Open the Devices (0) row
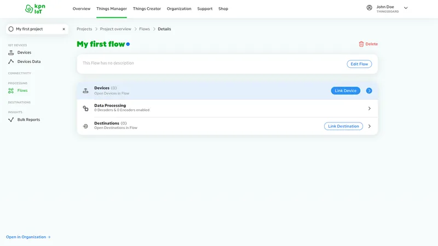Image resolution: width=438 pixels, height=246 pixels. pos(227,91)
